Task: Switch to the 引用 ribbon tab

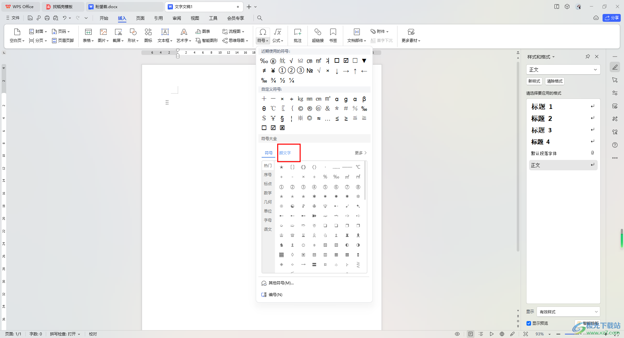Action: [159, 18]
